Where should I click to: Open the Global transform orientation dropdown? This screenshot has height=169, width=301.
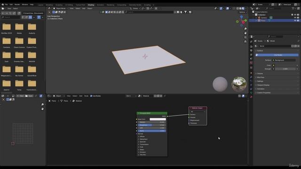[x=135, y=8]
